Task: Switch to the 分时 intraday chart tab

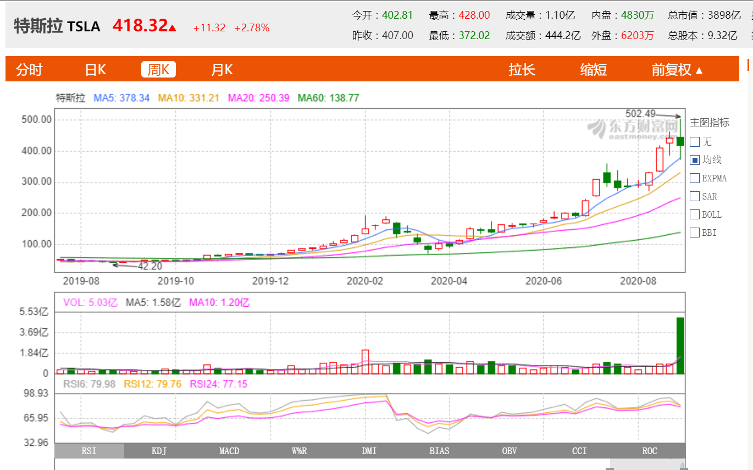Action: (x=29, y=70)
